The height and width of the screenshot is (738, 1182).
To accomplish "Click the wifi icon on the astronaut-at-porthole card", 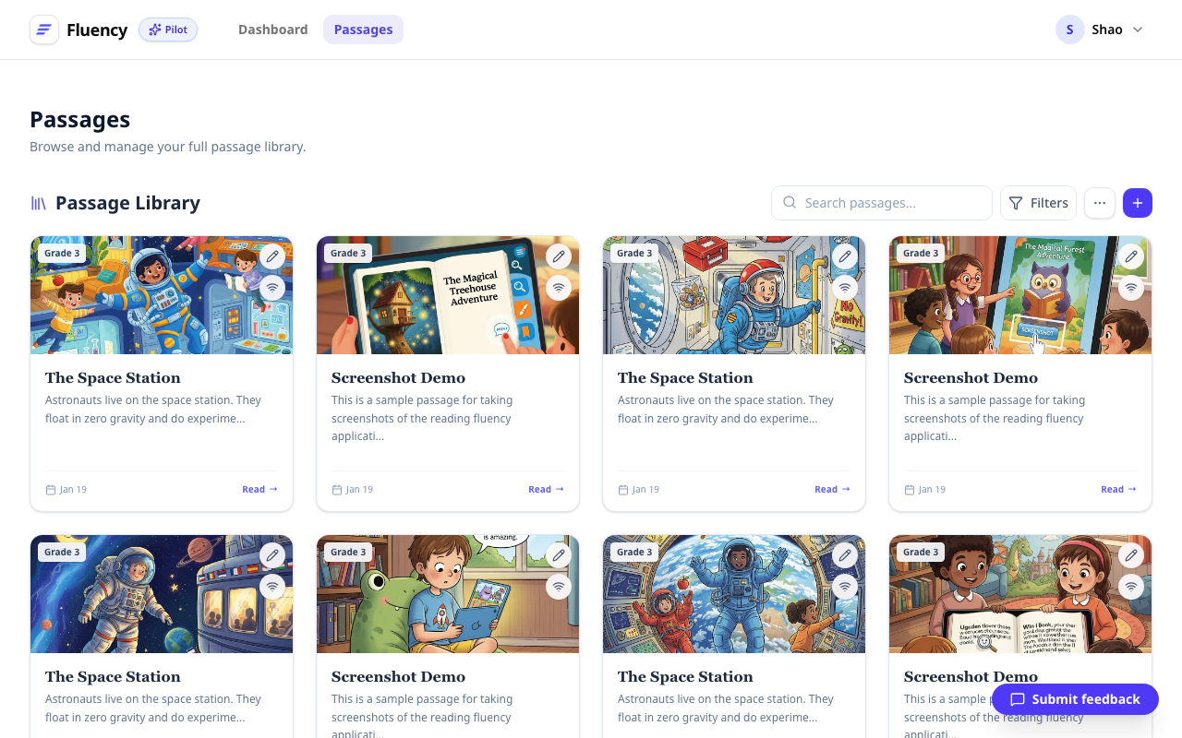I will point(844,288).
